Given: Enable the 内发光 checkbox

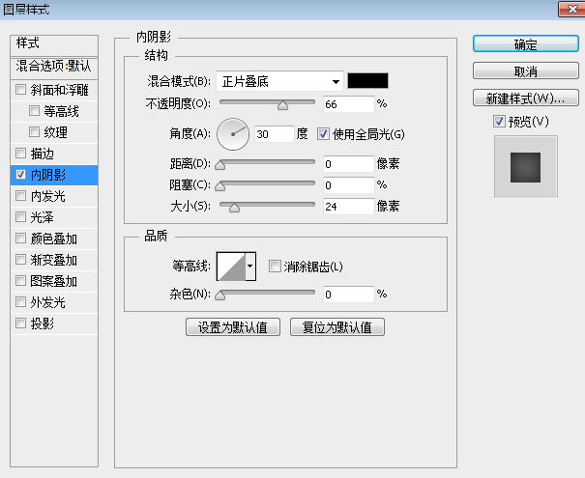Looking at the screenshot, I should [x=20, y=196].
